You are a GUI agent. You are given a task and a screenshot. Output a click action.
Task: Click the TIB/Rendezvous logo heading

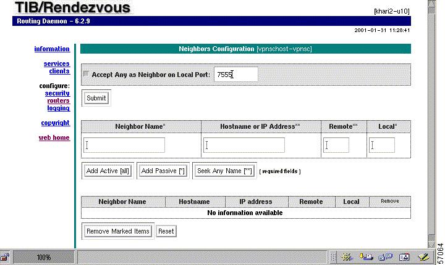[73, 7]
